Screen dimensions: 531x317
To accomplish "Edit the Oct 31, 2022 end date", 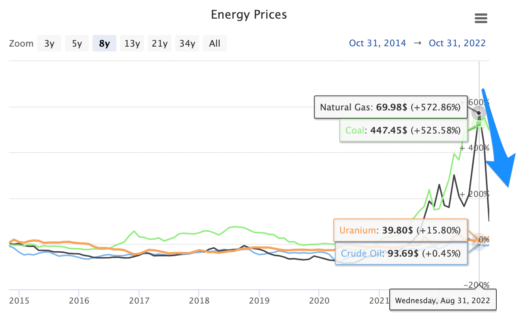I will pos(457,43).
